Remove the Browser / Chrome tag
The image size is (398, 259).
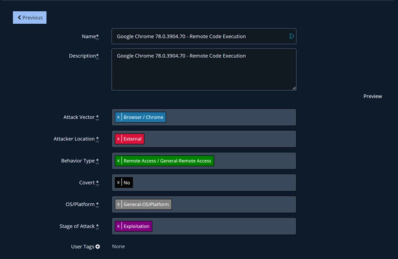(118, 117)
